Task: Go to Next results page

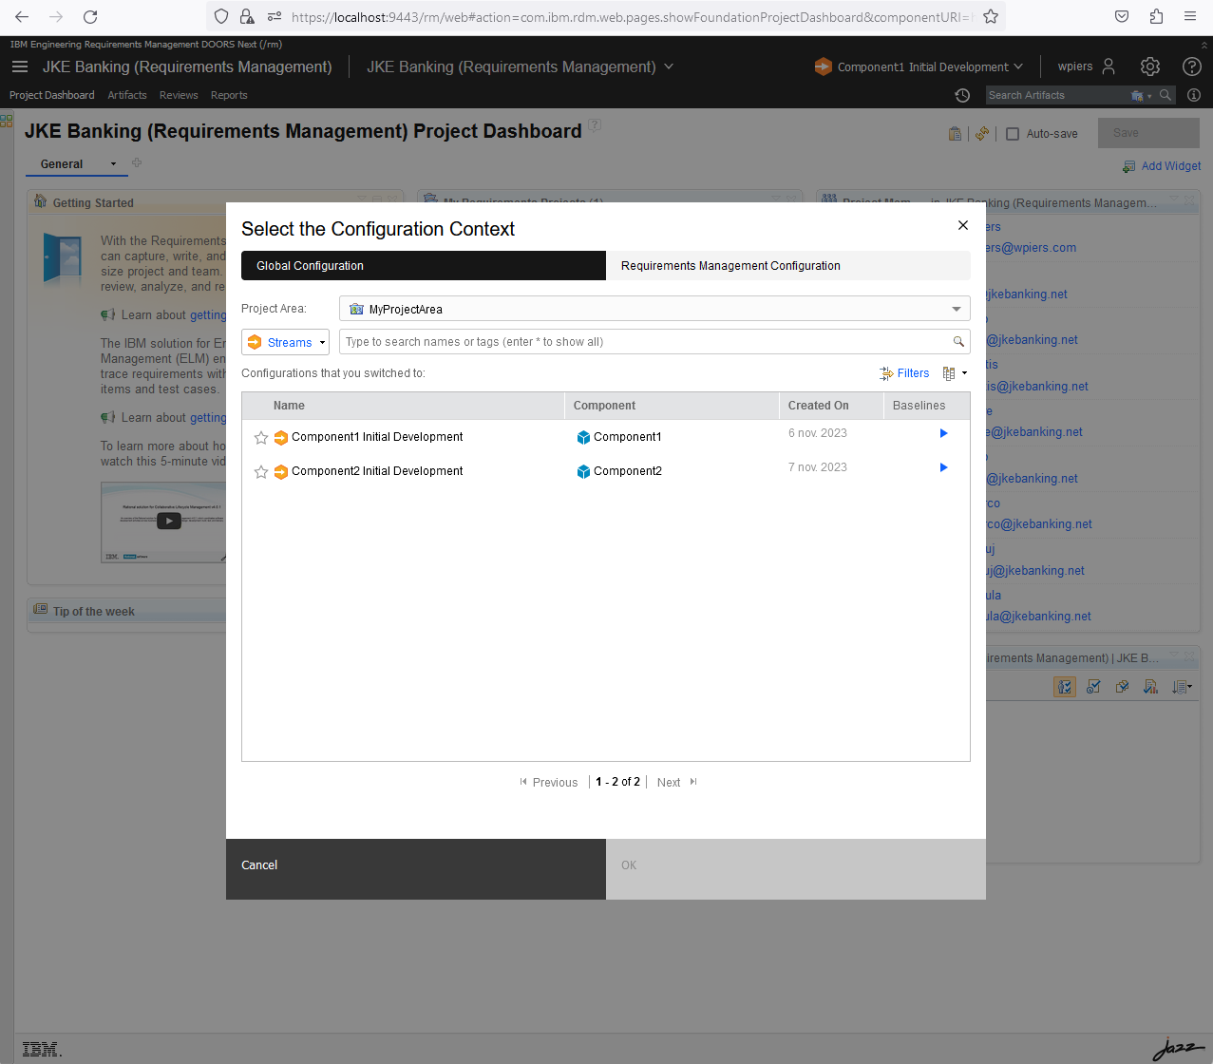Action: 677,783
